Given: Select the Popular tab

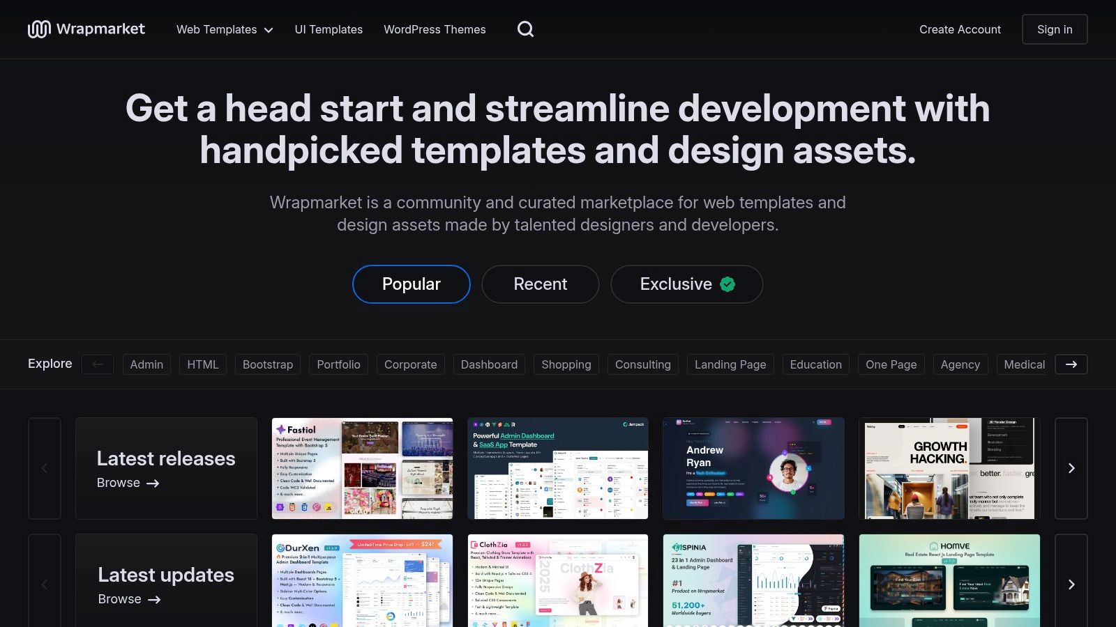Looking at the screenshot, I should pyautogui.click(x=412, y=284).
